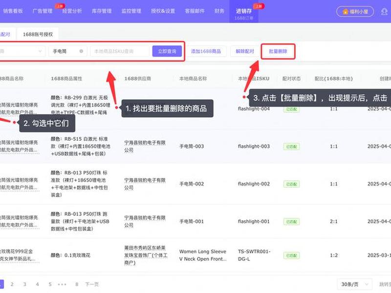
Task: Click the 本地商品ISKU查询 input field
Action: (x=119, y=51)
